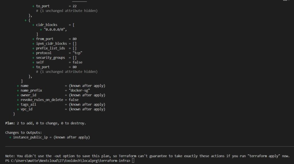Click the "tcp" protocol value

point(78,53)
